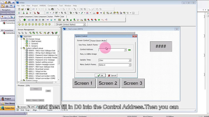Toggle Snap in the bottom status bar
Viewport: 209px width, 117px height.
point(27,110)
